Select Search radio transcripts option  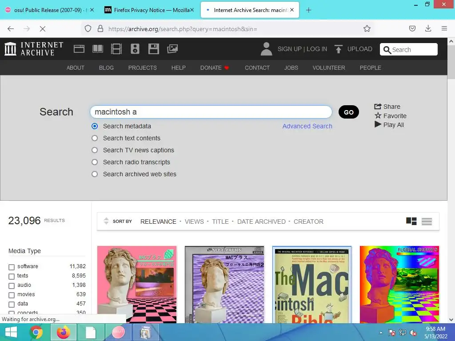(95, 162)
